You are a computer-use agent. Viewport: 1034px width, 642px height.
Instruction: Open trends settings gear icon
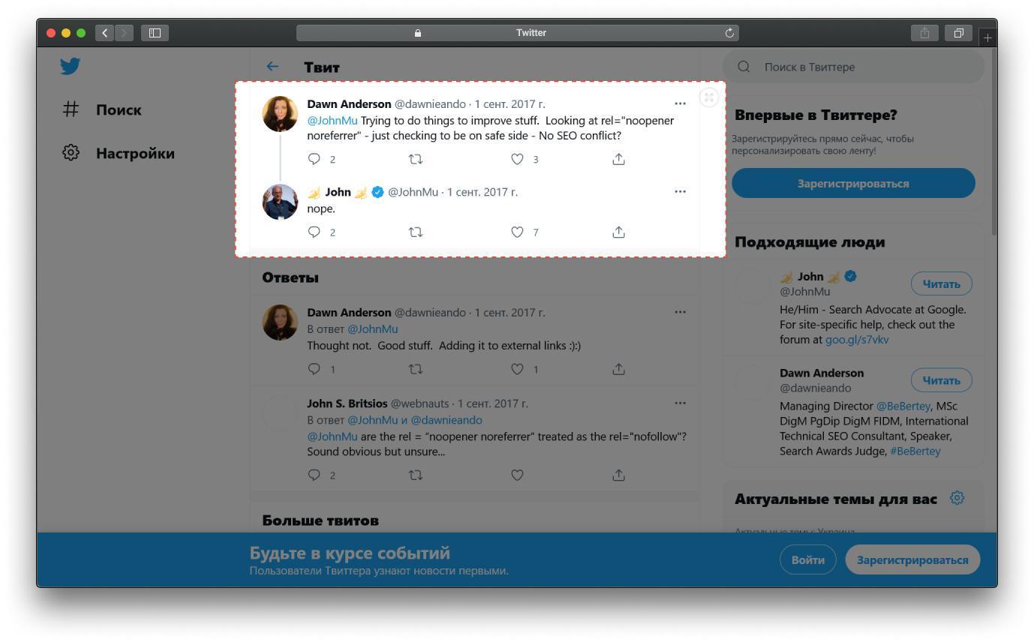click(x=957, y=498)
